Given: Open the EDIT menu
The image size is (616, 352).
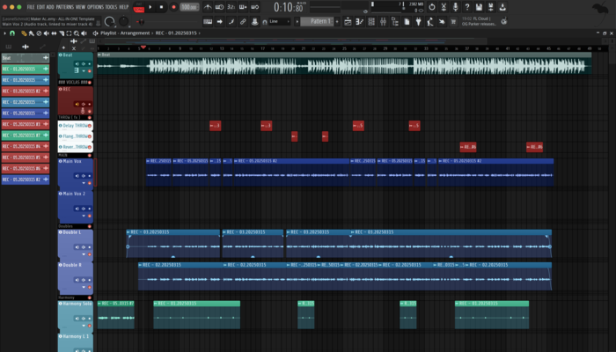Looking at the screenshot, I should click(40, 7).
